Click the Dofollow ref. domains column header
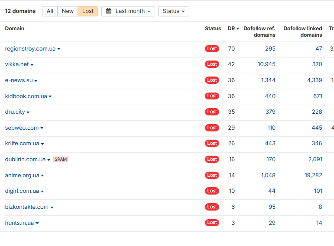Screen dimensions: 334x246 [x=259, y=32]
